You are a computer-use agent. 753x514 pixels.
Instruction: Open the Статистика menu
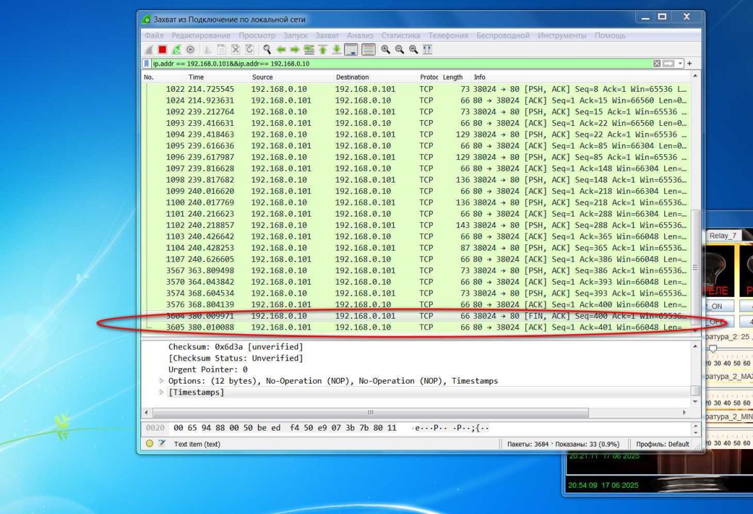[x=400, y=35]
